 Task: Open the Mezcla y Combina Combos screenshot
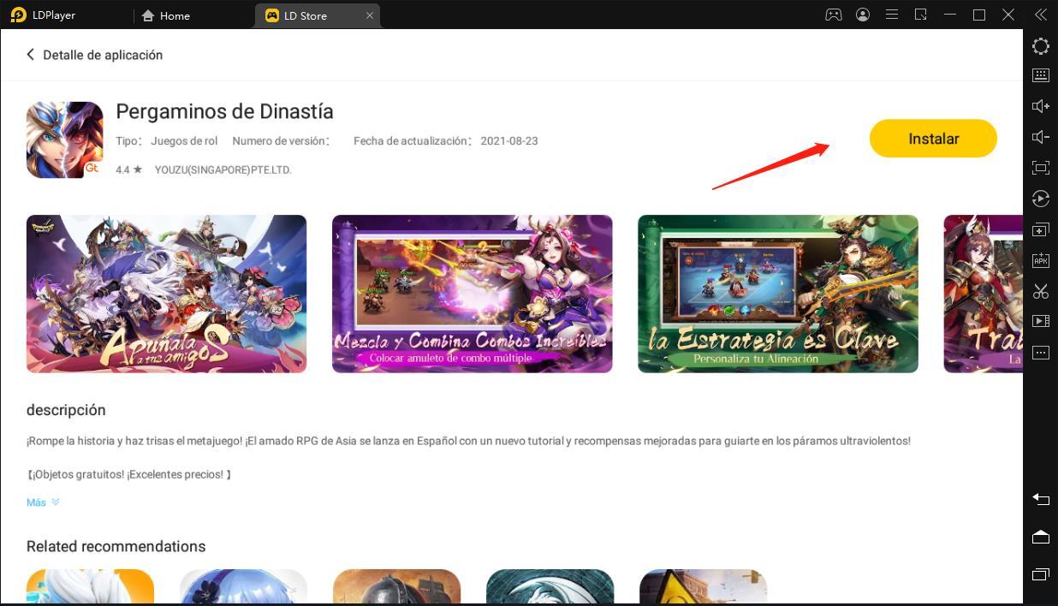[x=472, y=294]
